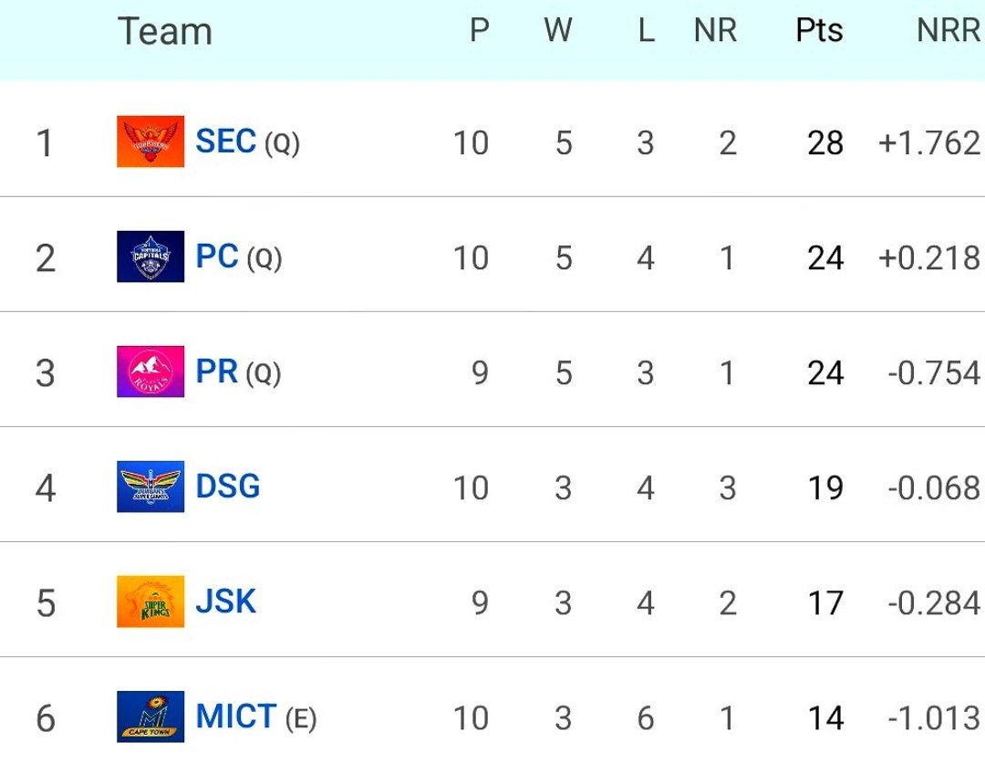This screenshot has width=985, height=763.
Task: Click the Pretoria Capitals team logo
Action: [150, 256]
